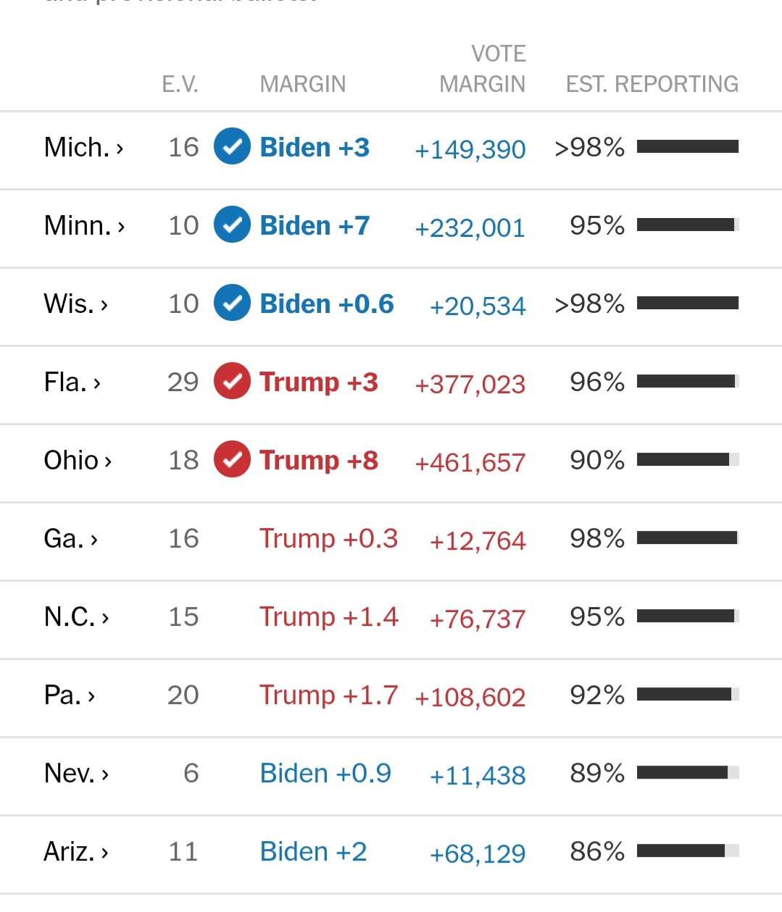Screen dimensions: 782x912
Task: Open the Ariz. state results link
Action: pos(76,851)
